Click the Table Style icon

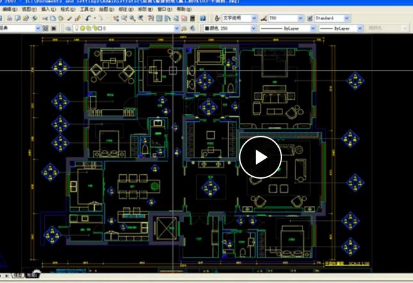tap(309, 18)
